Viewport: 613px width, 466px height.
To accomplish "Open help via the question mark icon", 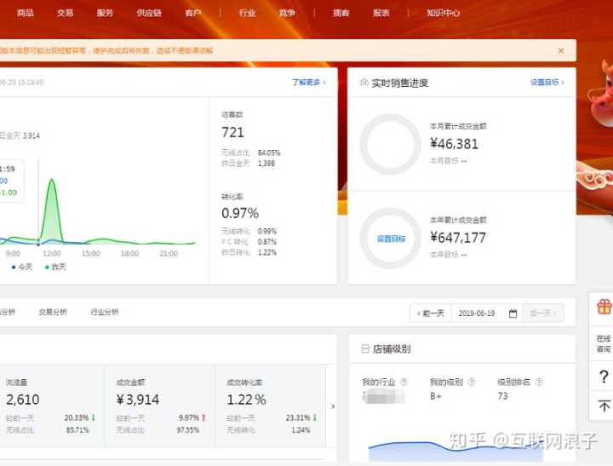I will click(x=604, y=377).
